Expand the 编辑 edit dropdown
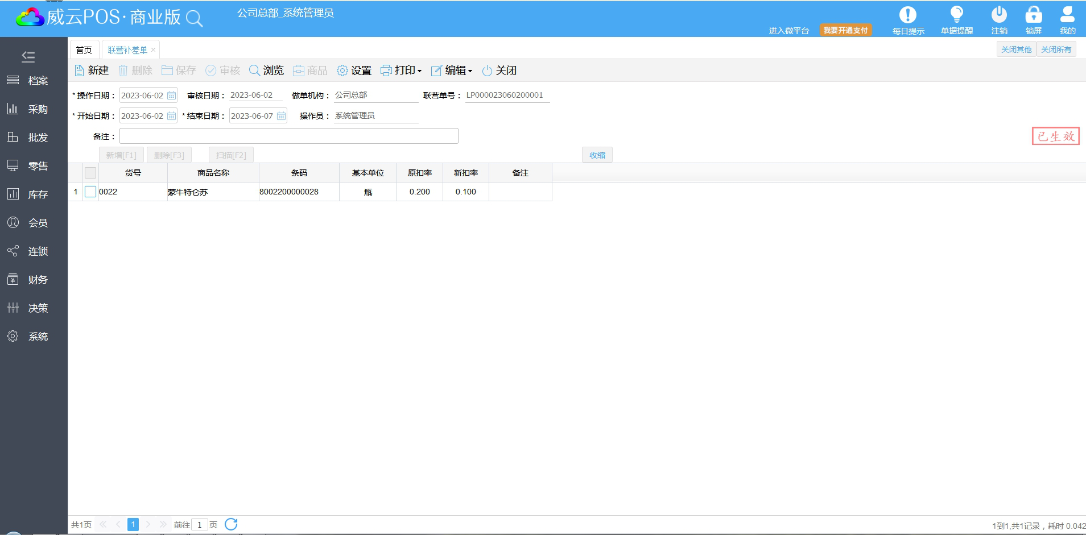Image resolution: width=1086 pixels, height=535 pixels. point(452,70)
